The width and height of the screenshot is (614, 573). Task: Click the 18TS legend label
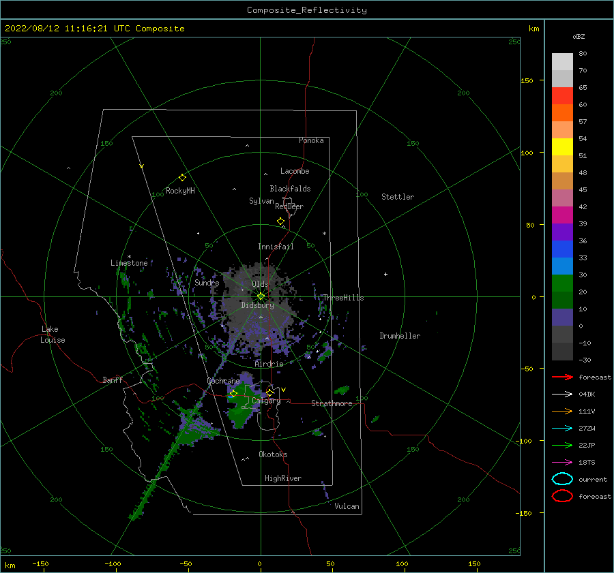pyautogui.click(x=587, y=463)
